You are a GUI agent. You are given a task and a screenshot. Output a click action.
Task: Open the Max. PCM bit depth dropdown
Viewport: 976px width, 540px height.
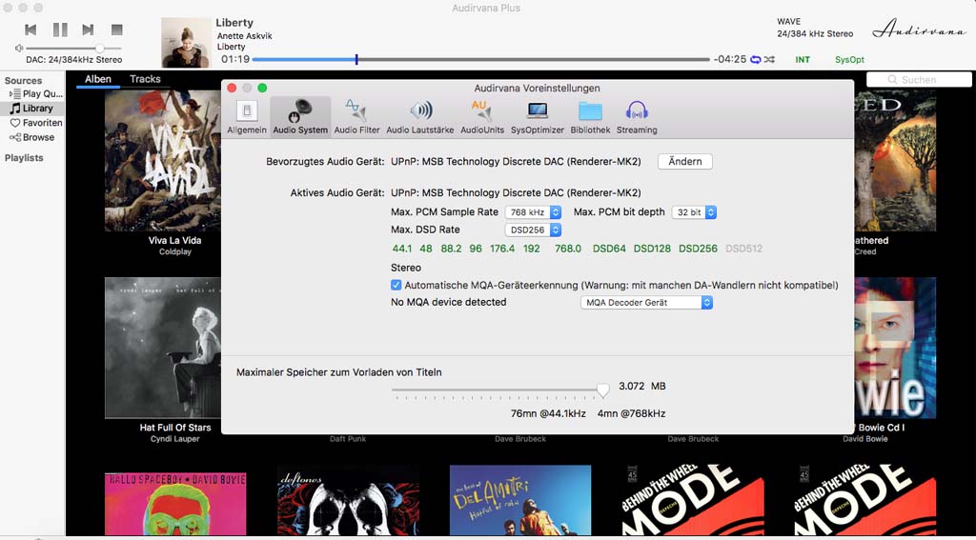click(694, 212)
